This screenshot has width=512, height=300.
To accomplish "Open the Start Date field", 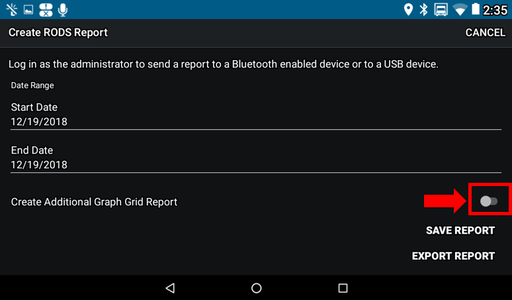I will tap(256, 115).
